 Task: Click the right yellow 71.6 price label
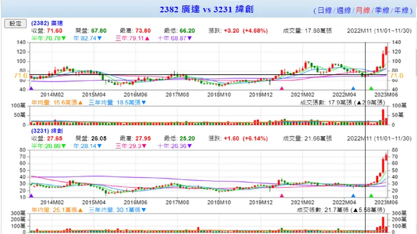[397, 76]
